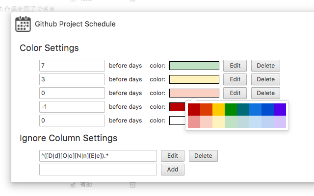Click the days field containing -1
The width and height of the screenshot is (314, 196).
point(72,107)
